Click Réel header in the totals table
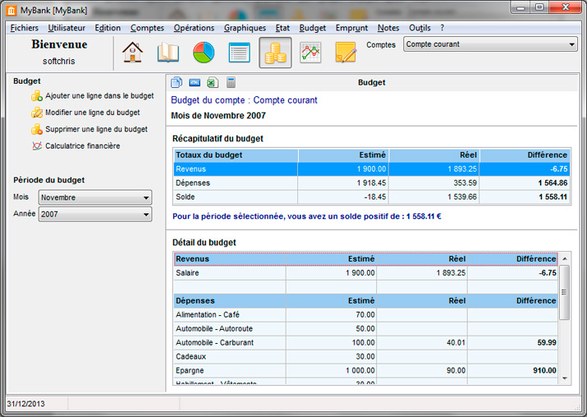The width and height of the screenshot is (587, 417). 434,155
